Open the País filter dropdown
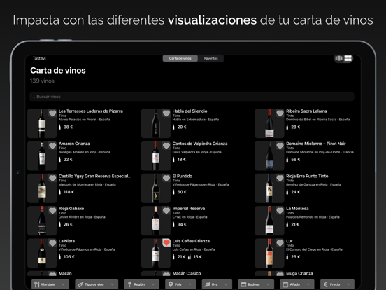The width and height of the screenshot is (386, 290). pos(180,284)
